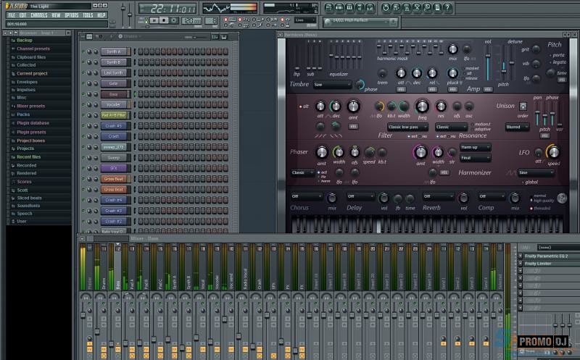The width and height of the screenshot is (580, 360).
Task: Open the Classic resonance type dropdown
Action: tap(452, 127)
